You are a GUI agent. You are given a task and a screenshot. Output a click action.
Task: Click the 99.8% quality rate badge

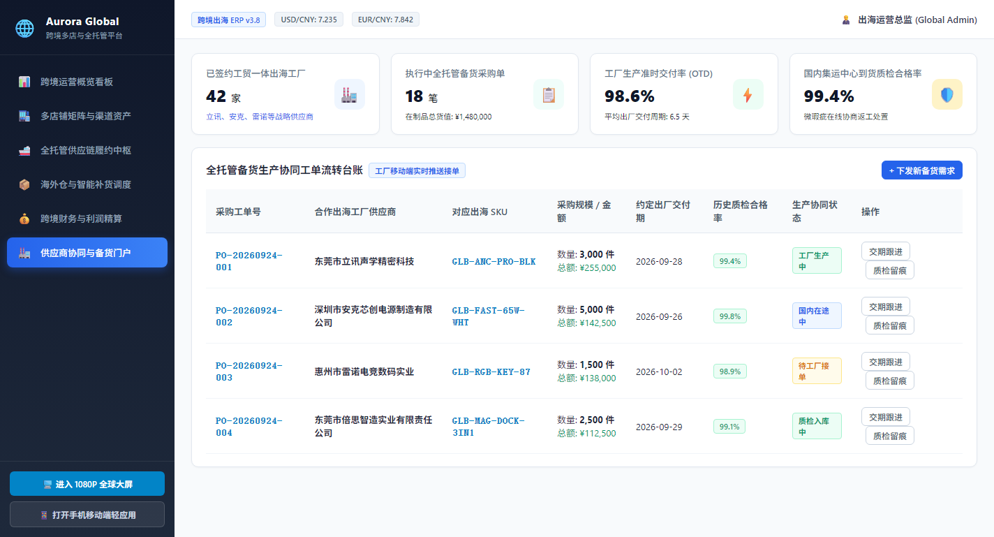tap(730, 316)
